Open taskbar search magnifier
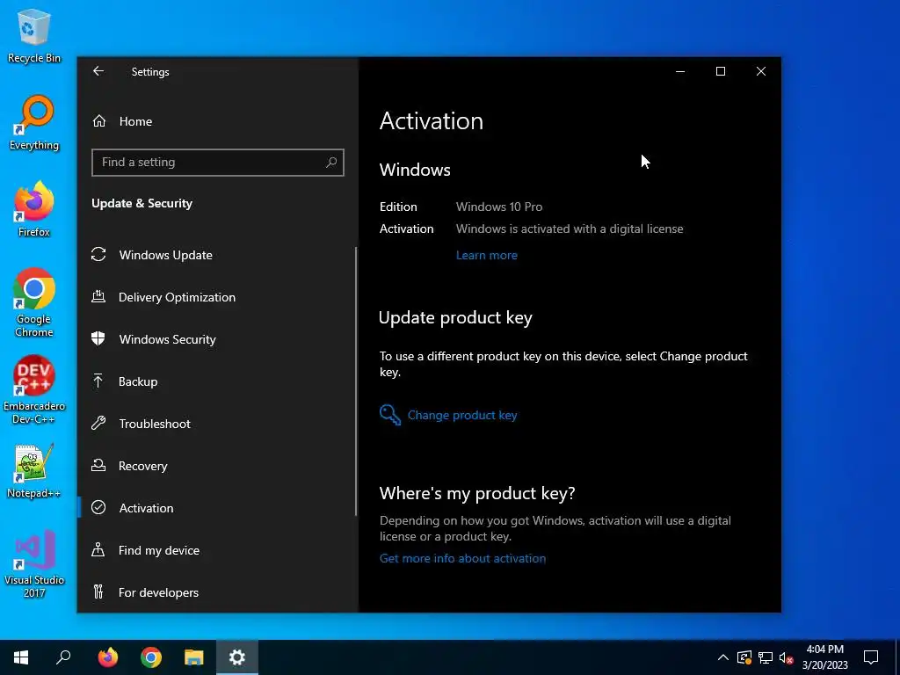This screenshot has height=675, width=900. coord(63,657)
